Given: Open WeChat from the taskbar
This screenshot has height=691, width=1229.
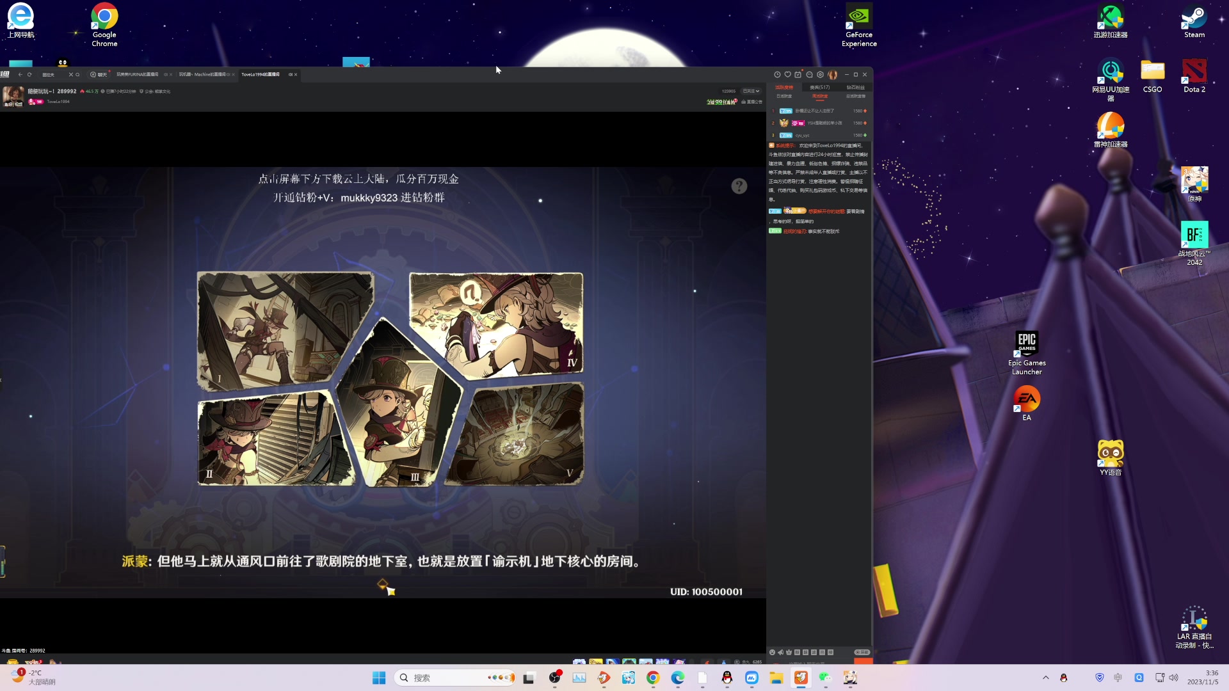Looking at the screenshot, I should (825, 678).
